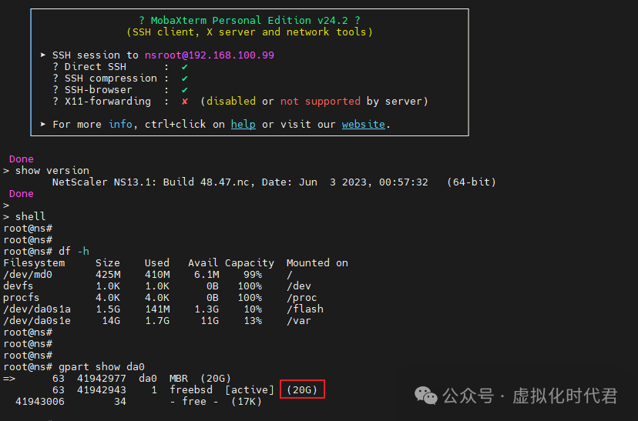638x421 pixels.
Task: Click the 41942977 sector count value
Action: tap(102, 379)
